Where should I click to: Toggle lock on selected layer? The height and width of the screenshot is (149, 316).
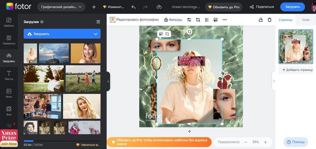(x=260, y=20)
